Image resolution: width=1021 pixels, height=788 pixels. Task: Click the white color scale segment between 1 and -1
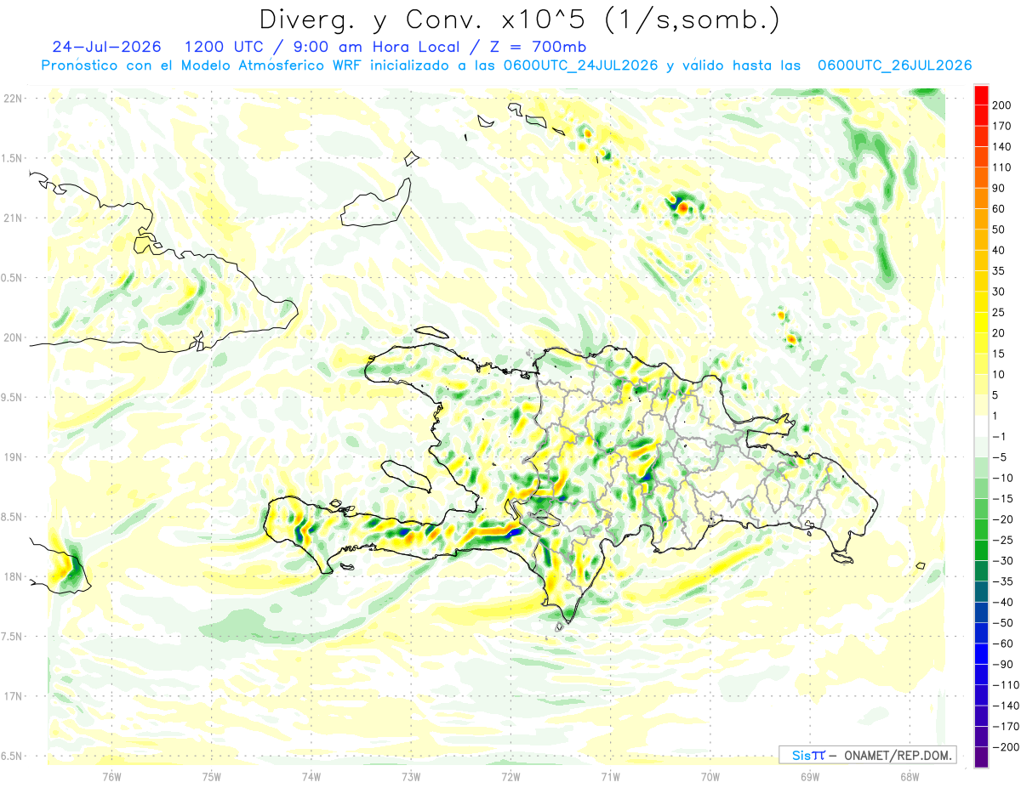[x=981, y=426]
